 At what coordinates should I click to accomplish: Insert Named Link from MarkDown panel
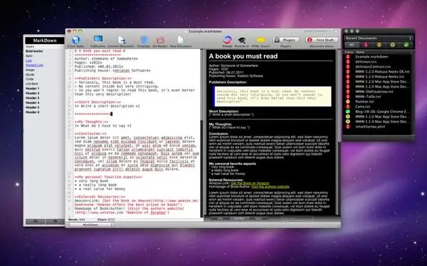pos(34,65)
